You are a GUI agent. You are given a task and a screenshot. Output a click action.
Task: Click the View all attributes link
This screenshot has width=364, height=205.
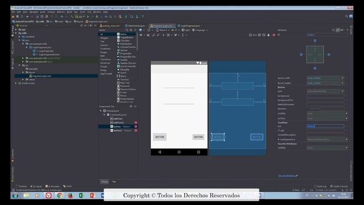tap(286, 176)
